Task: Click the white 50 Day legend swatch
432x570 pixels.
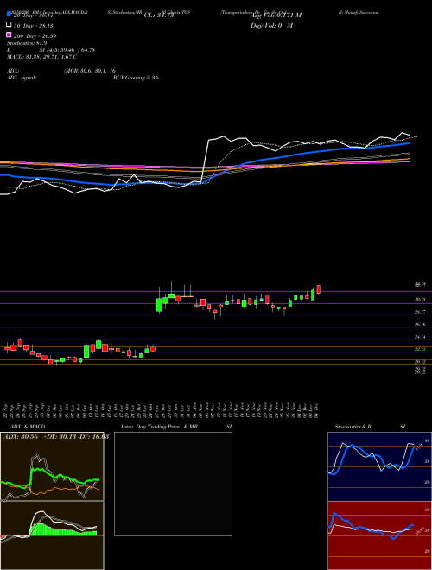Action: 10,25
